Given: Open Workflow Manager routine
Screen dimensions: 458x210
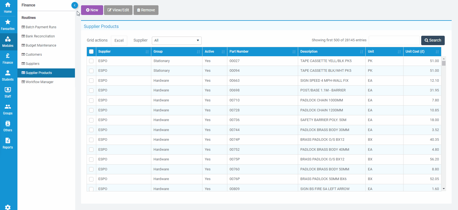Looking at the screenshot, I should click(x=46, y=82).
